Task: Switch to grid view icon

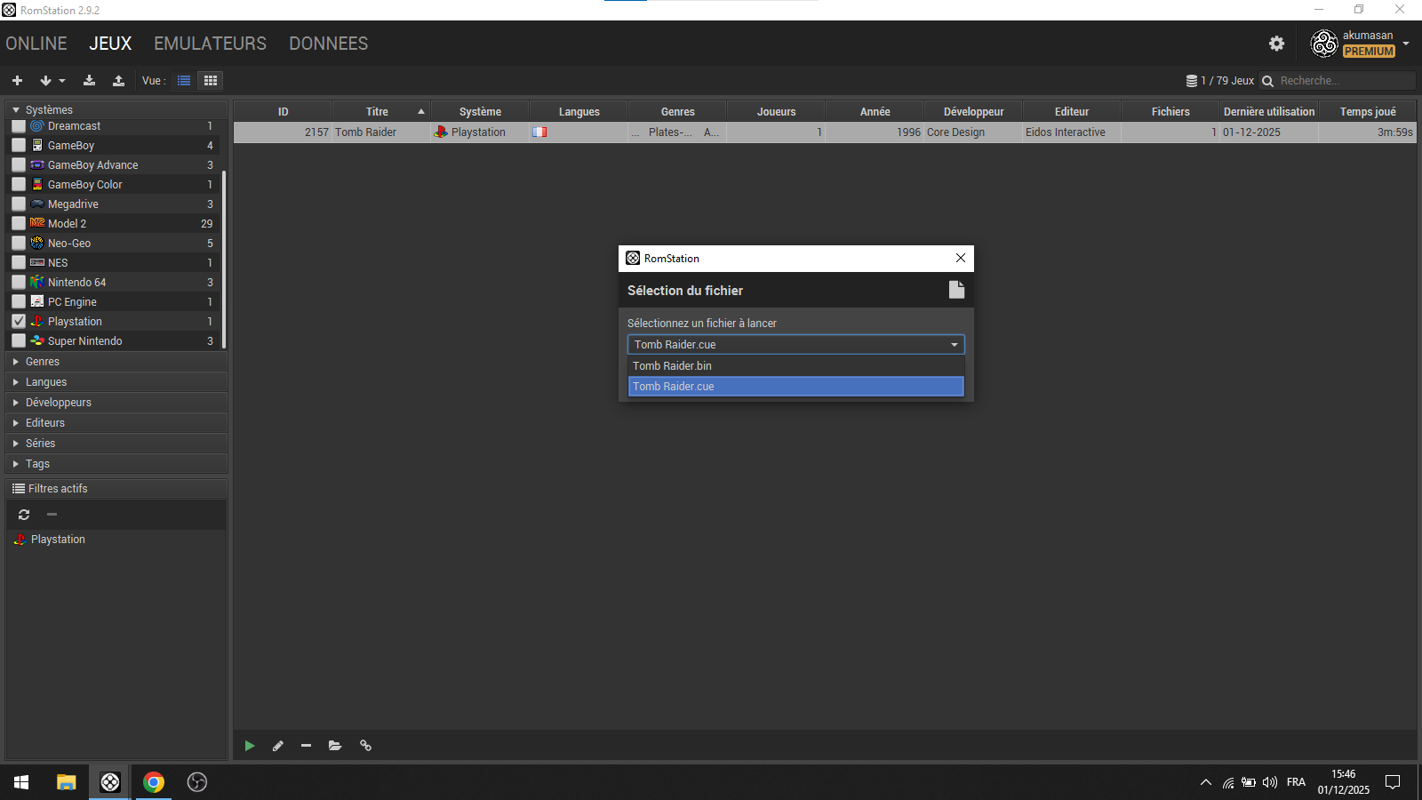Action: point(211,81)
